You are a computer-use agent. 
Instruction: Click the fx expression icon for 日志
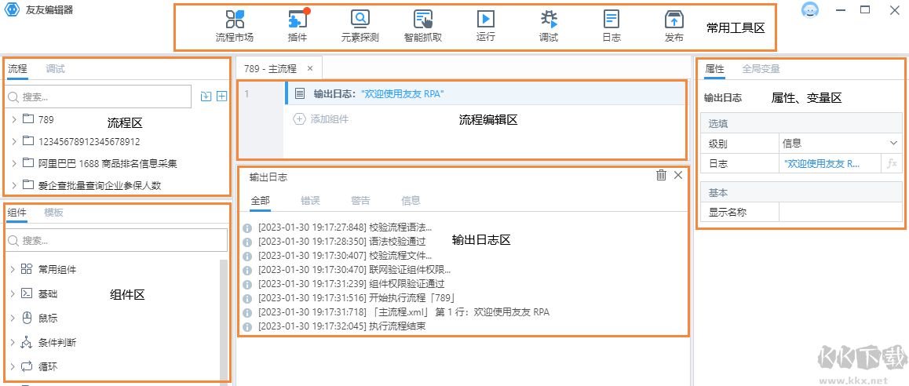[893, 163]
